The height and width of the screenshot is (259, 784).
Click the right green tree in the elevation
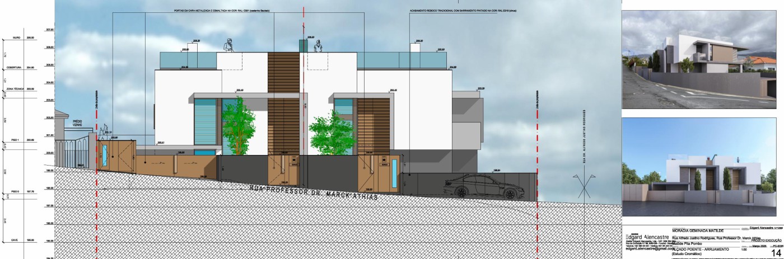point(332,133)
